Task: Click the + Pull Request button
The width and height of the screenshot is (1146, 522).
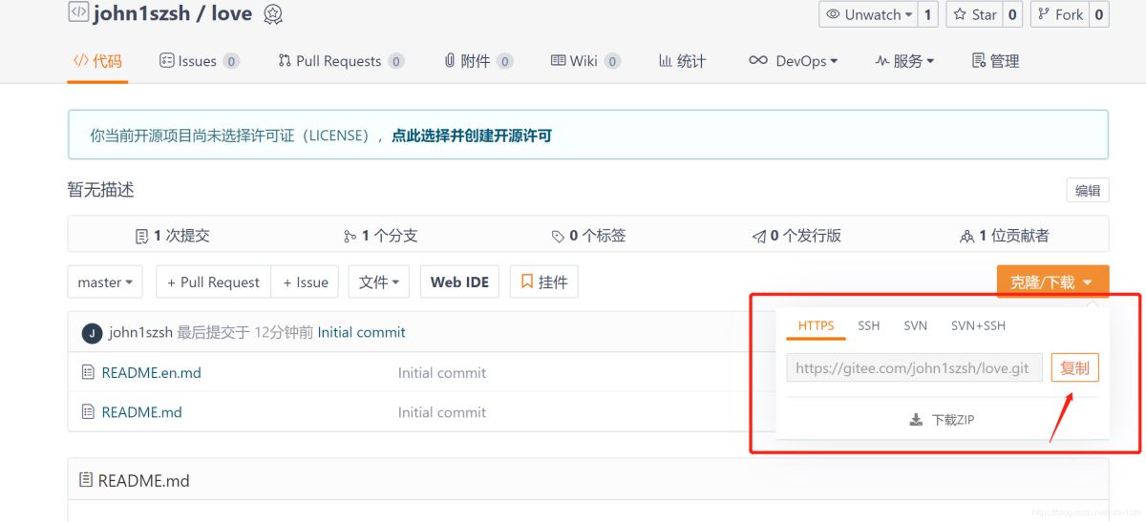Action: click(213, 282)
